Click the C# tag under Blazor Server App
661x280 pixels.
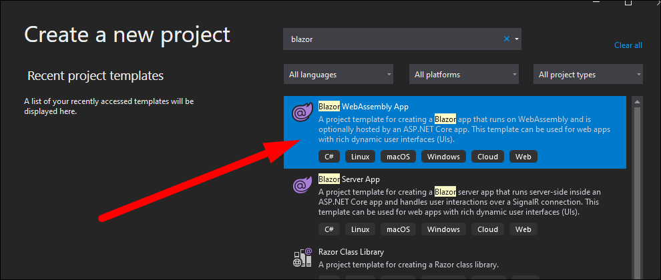point(328,229)
